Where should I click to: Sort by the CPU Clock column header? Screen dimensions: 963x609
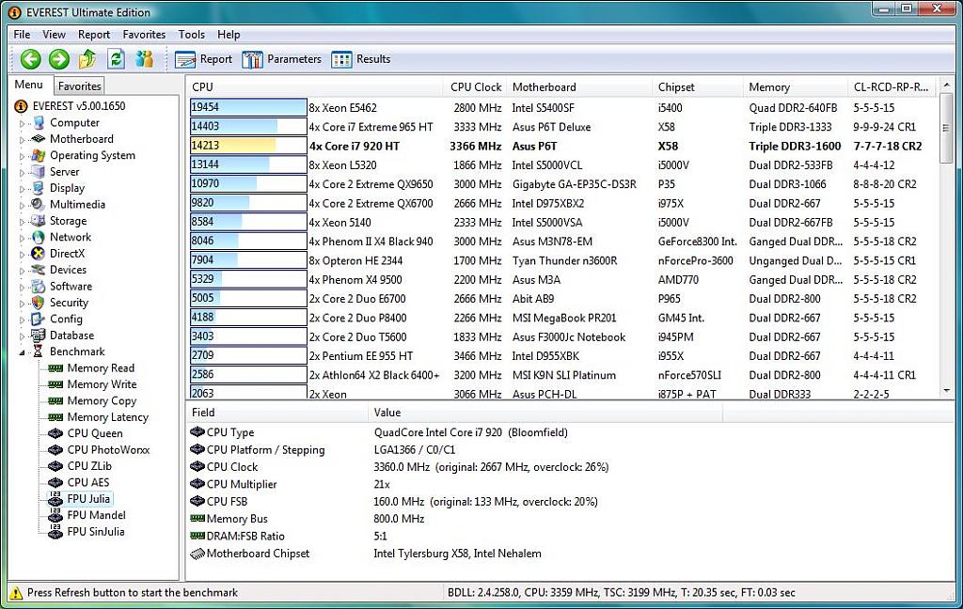(475, 87)
